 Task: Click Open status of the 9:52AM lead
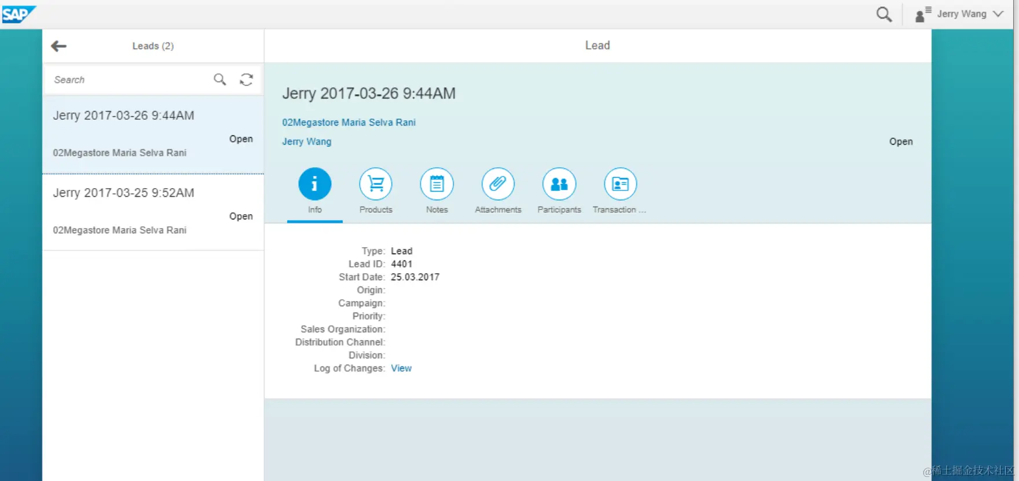pyautogui.click(x=241, y=216)
